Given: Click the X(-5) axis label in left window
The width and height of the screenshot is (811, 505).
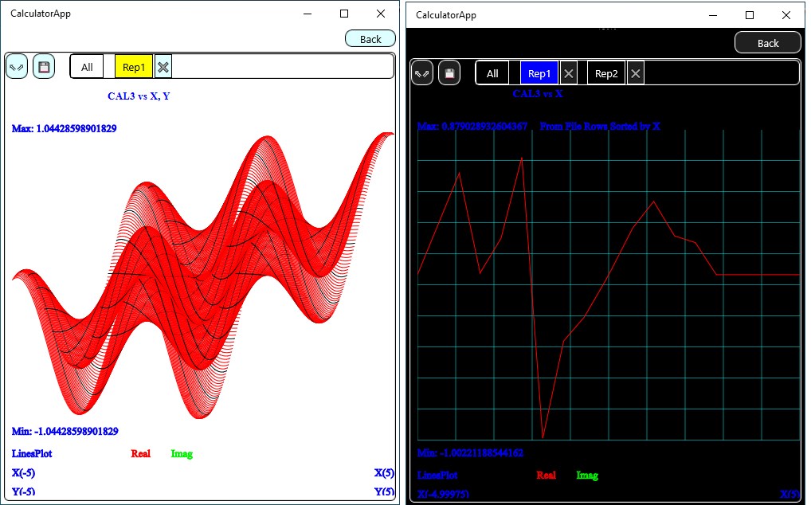Looking at the screenshot, I should point(24,472).
